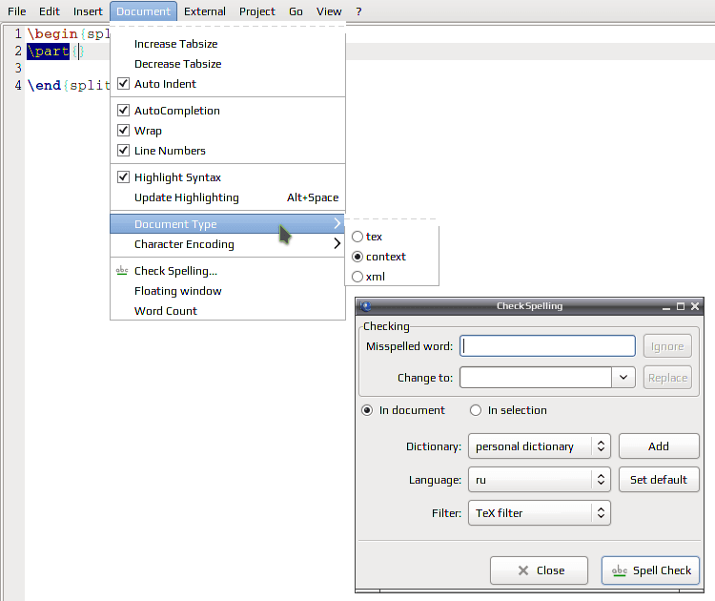
Task: Open the Dictionary combo box
Action: pyautogui.click(x=540, y=446)
